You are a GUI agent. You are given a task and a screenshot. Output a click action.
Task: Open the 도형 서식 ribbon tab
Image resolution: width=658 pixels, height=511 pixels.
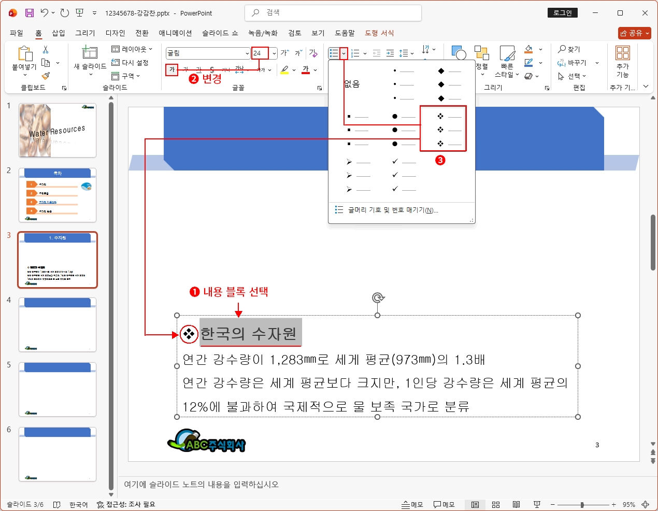tap(380, 32)
